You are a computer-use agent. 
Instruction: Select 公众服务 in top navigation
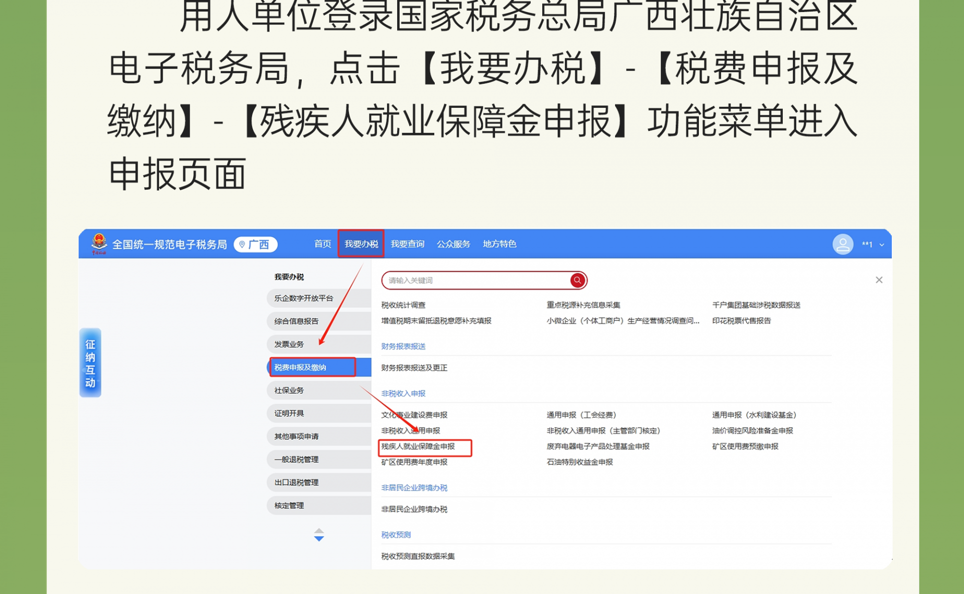453,244
